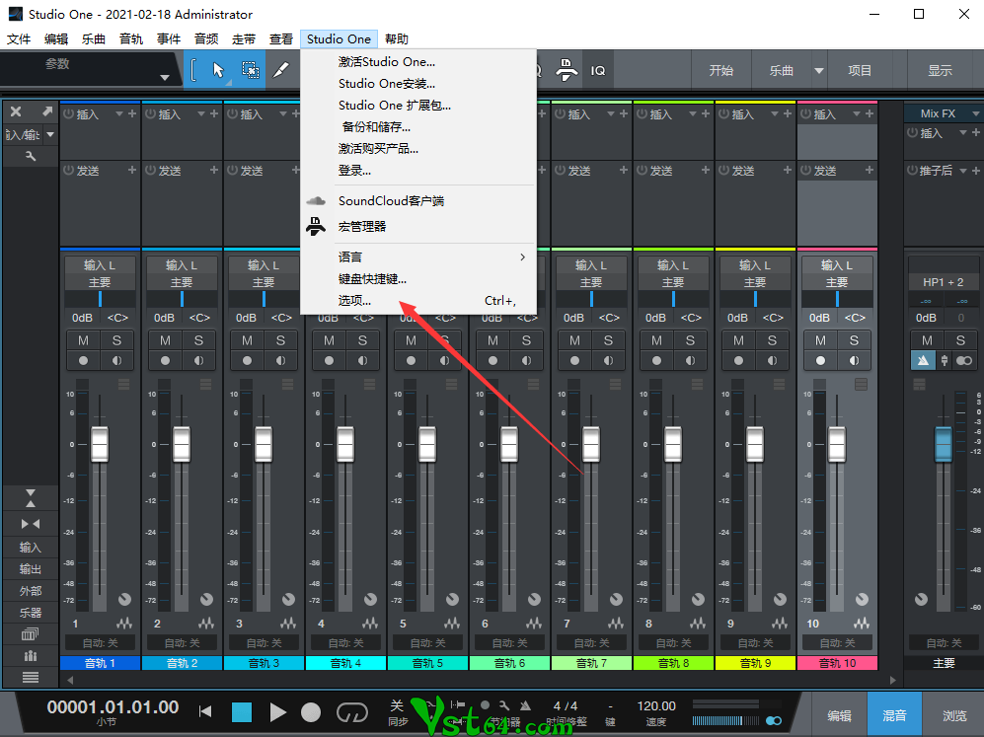Image resolution: width=984 pixels, height=737 pixels.
Task: Toggle insert power on track 2
Action: pyautogui.click(x=151, y=113)
